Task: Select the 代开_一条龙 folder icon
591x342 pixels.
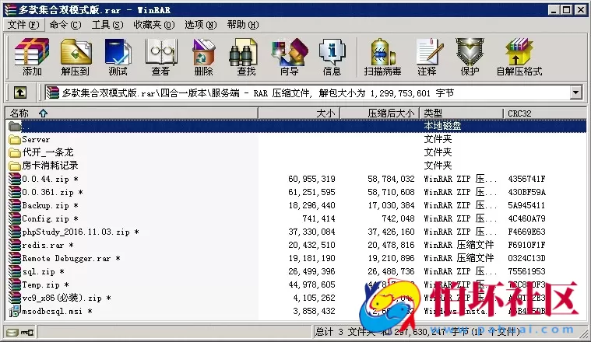Action: click(x=14, y=153)
